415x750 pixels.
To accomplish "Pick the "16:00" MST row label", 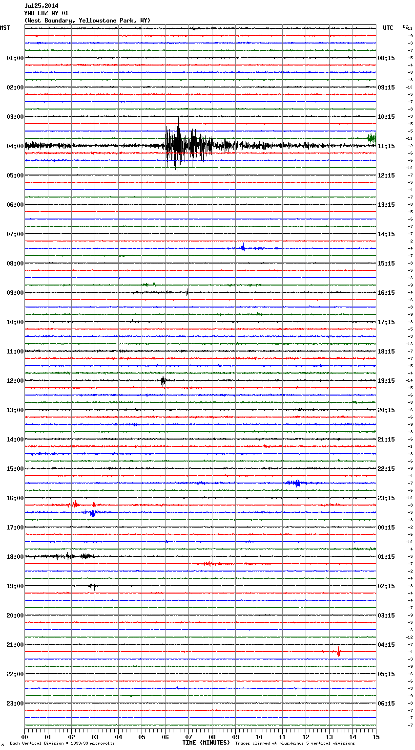I will point(15,498).
